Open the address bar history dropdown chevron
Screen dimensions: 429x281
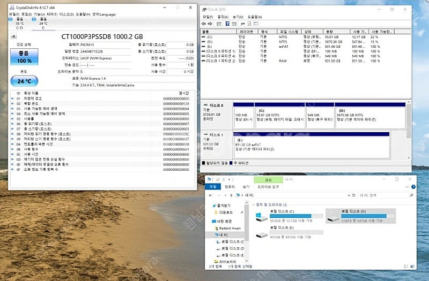point(349,195)
